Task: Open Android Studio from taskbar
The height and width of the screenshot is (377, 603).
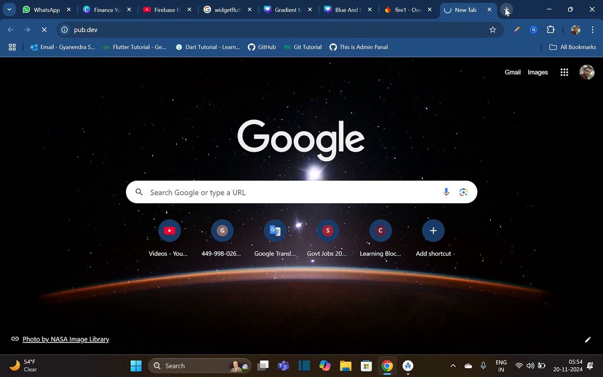Action: point(408,365)
